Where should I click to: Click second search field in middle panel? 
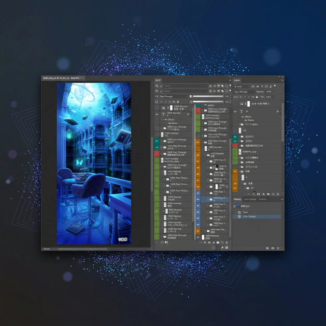point(185,91)
